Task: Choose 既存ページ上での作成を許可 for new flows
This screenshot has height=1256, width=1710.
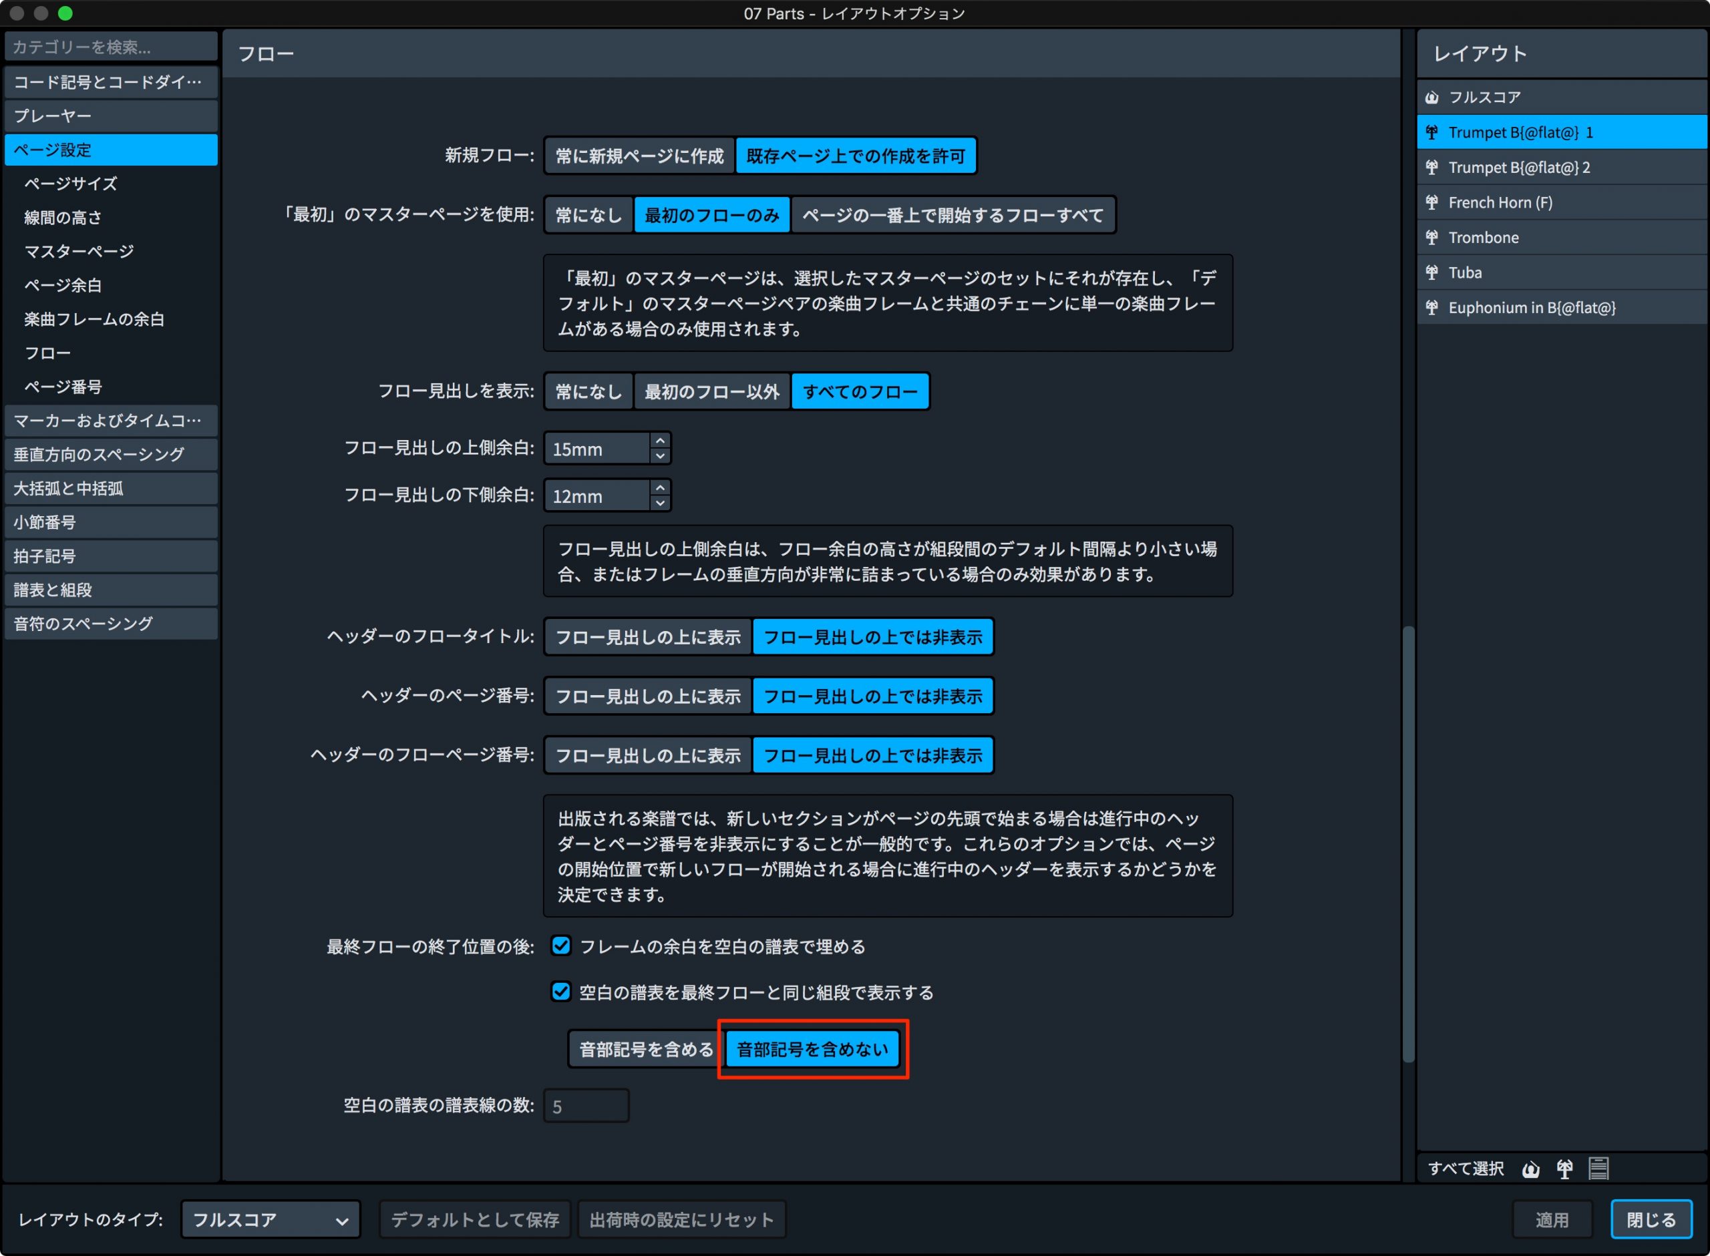Action: 856,156
